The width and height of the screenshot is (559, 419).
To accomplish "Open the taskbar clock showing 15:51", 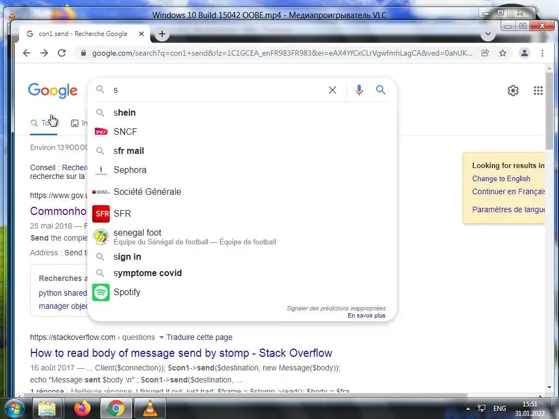I will (530, 409).
